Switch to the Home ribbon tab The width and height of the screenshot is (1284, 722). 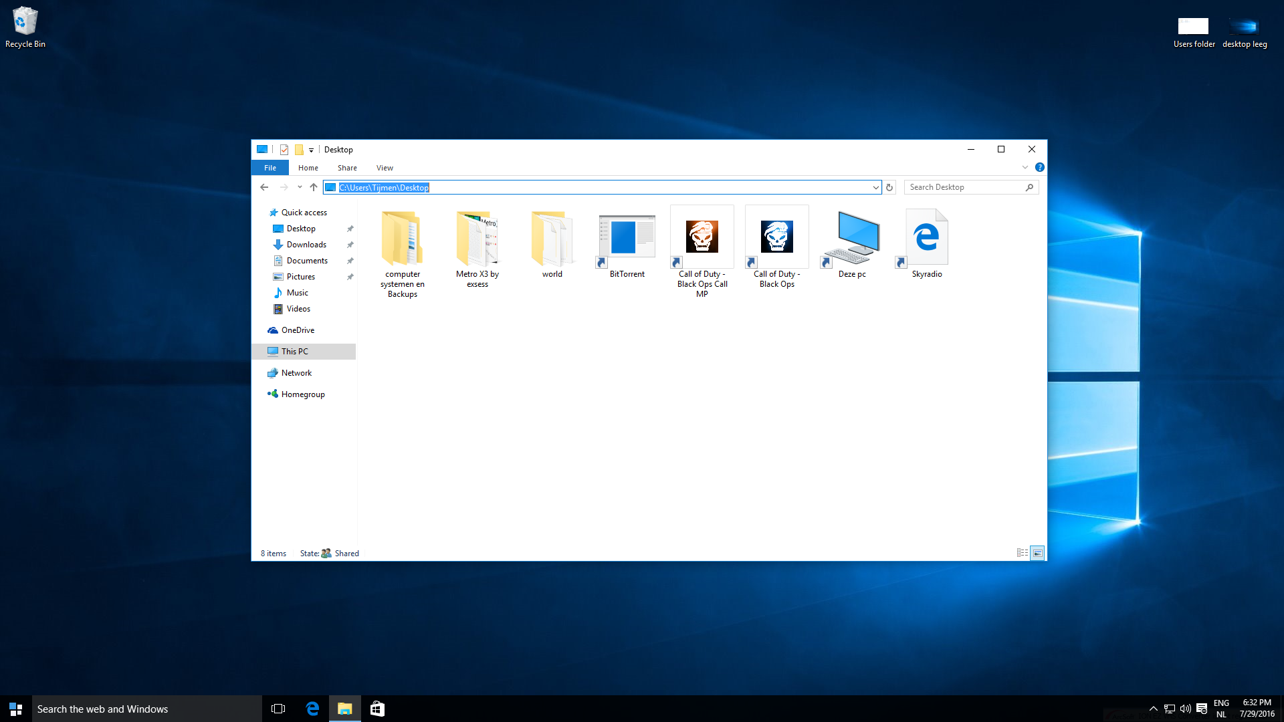point(308,168)
